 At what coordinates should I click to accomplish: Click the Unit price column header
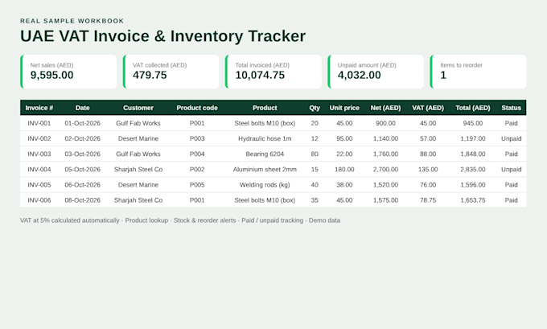(x=344, y=108)
